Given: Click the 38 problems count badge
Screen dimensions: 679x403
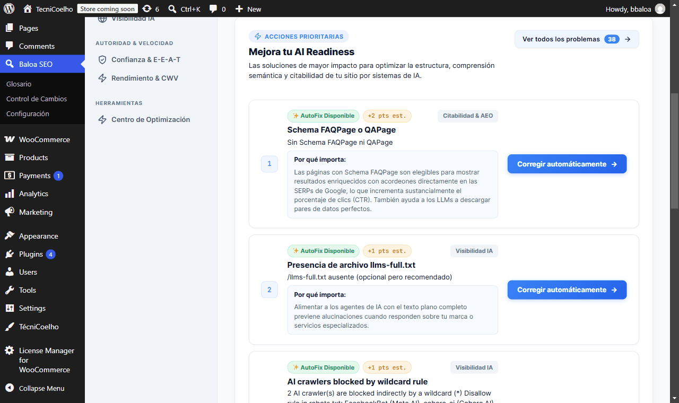Looking at the screenshot, I should click(612, 39).
